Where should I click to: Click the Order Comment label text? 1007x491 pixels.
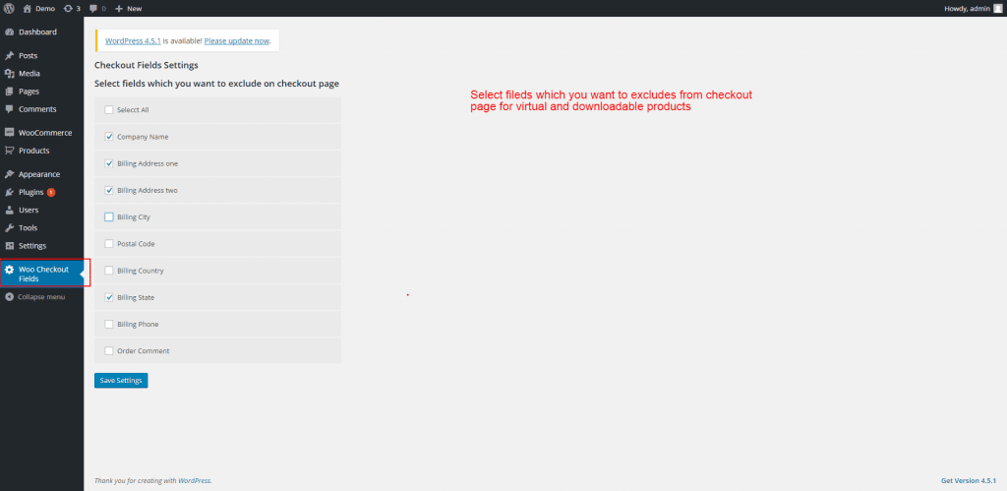[x=144, y=351]
